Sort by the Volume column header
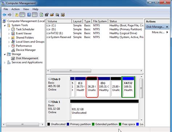This screenshot has height=132, width=172. [x=59, y=21]
